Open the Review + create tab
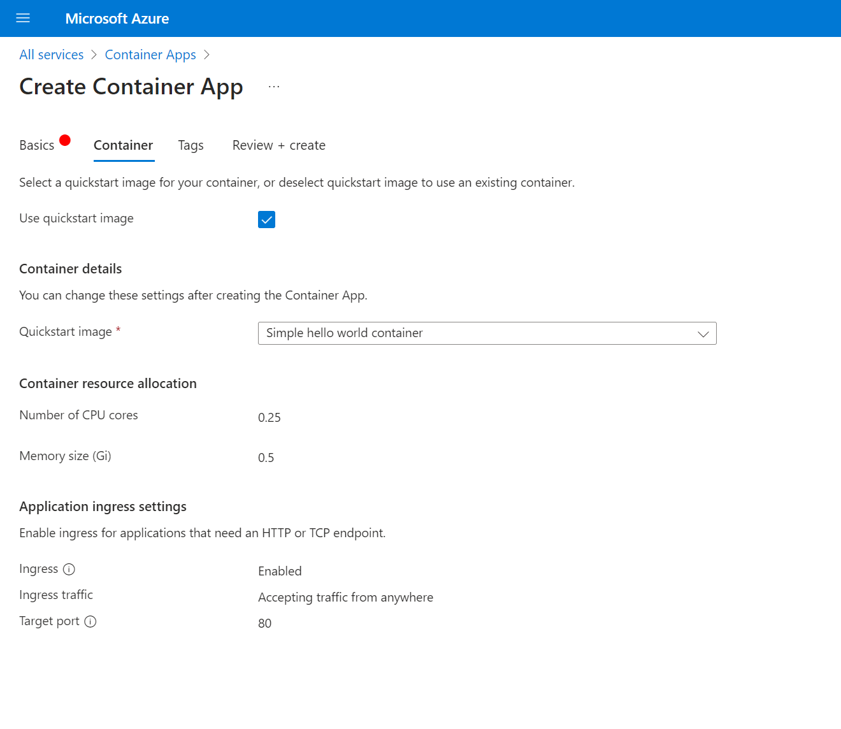841x729 pixels. point(278,145)
